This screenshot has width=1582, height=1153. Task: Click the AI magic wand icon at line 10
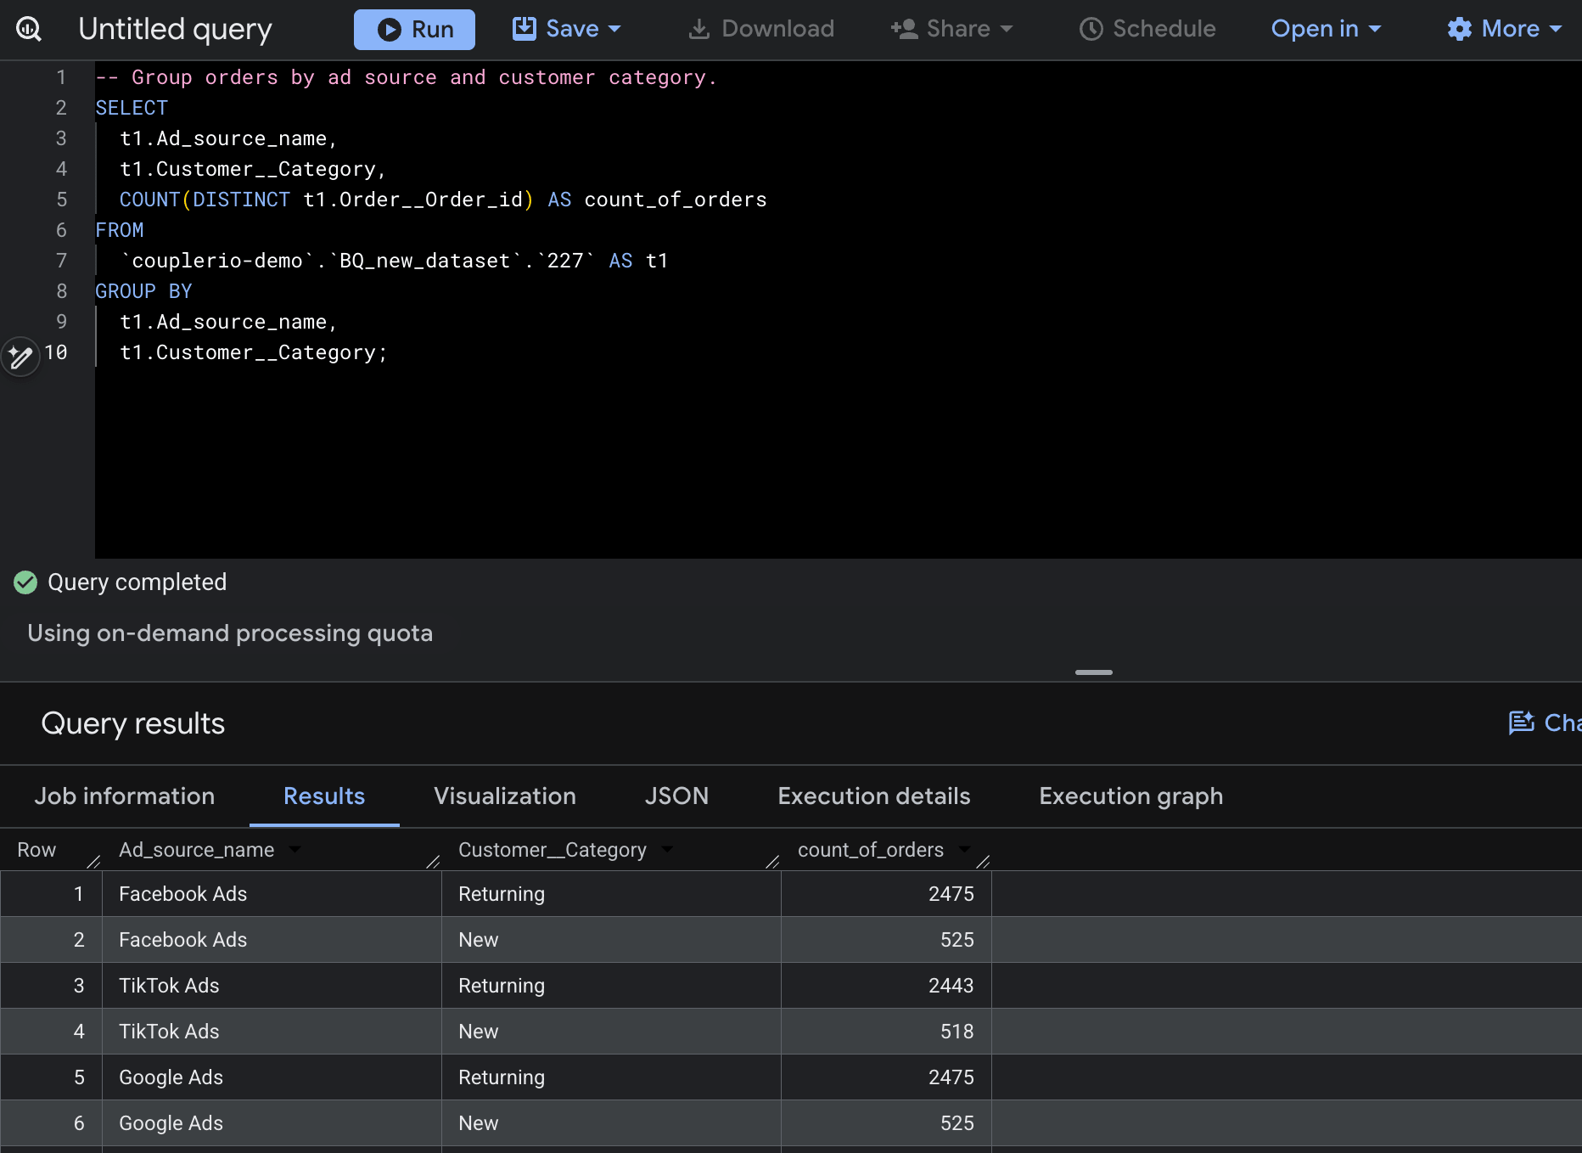20,356
